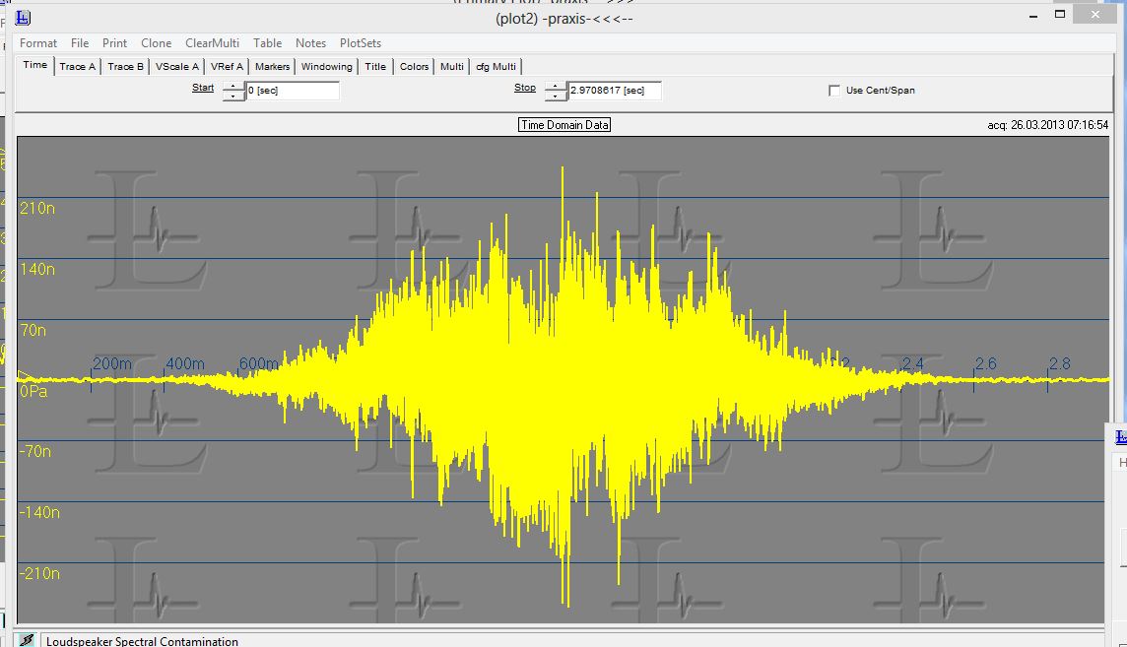
Task: Click the plot2 -praxis- window title
Action: point(564,18)
